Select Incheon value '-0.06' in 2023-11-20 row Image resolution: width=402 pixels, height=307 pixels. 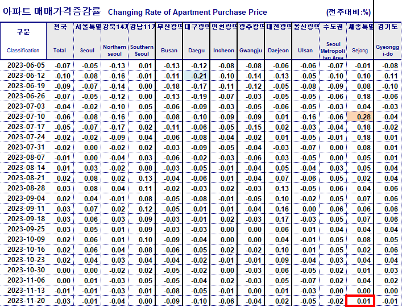pos(226,301)
